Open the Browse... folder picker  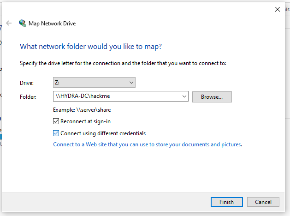[x=212, y=97]
